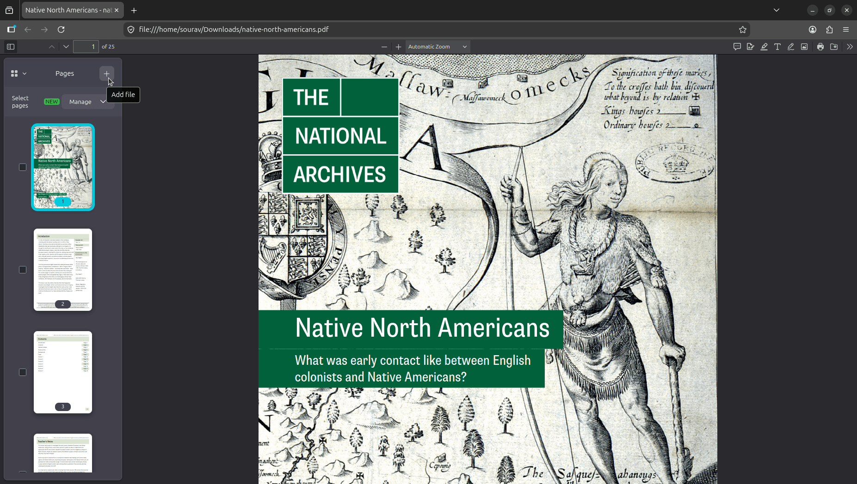The height and width of the screenshot is (484, 857).
Task: Open a new browser tab
Action: click(134, 10)
